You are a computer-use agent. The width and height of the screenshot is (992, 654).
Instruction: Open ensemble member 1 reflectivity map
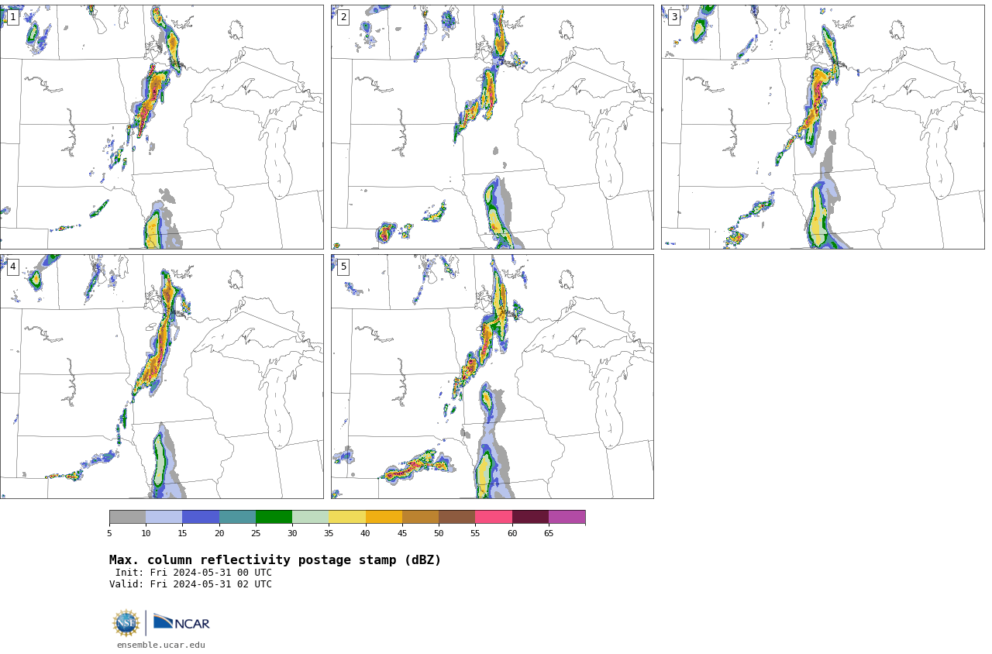point(162,127)
